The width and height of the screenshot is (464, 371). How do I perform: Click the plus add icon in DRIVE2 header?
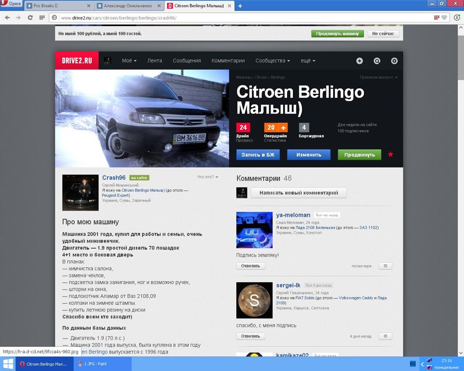(359, 61)
